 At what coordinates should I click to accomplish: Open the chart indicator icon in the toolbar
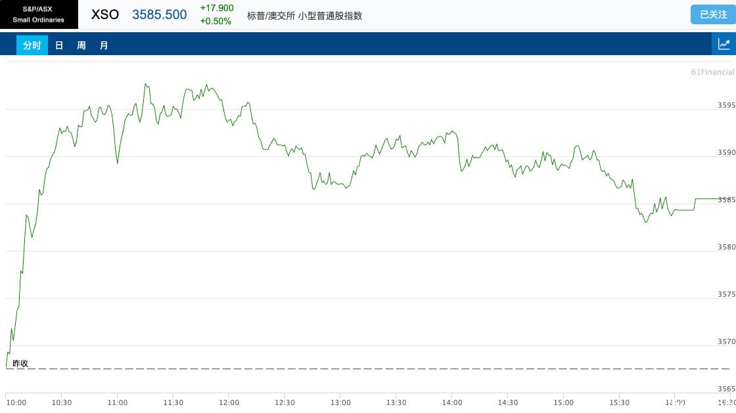tap(724, 44)
